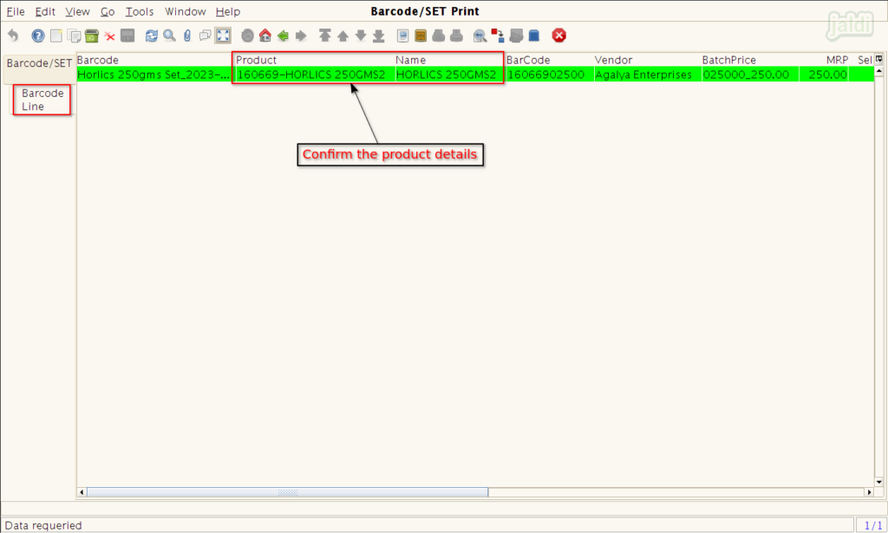
Task: Click the red Exit window icon
Action: click(559, 36)
